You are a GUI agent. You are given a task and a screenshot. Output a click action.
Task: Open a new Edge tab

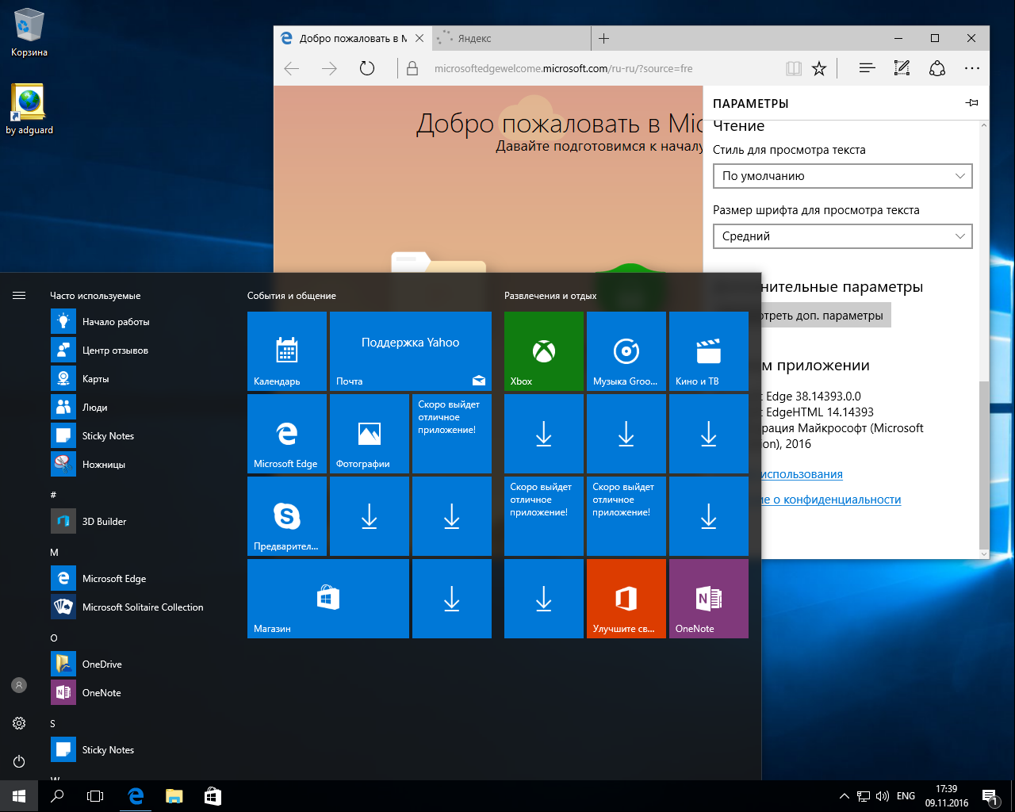[x=603, y=38]
